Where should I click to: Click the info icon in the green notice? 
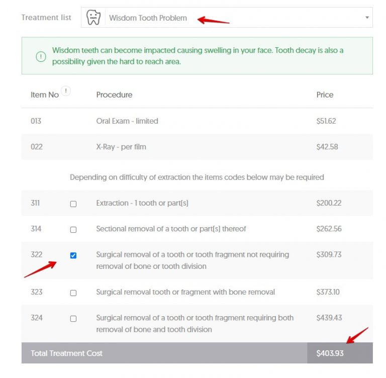[41, 56]
